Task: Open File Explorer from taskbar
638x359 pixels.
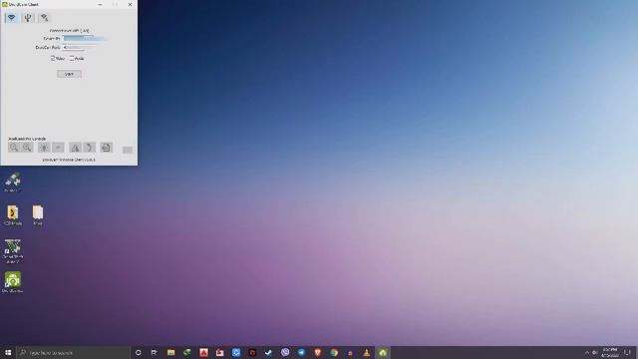Action: point(170,352)
